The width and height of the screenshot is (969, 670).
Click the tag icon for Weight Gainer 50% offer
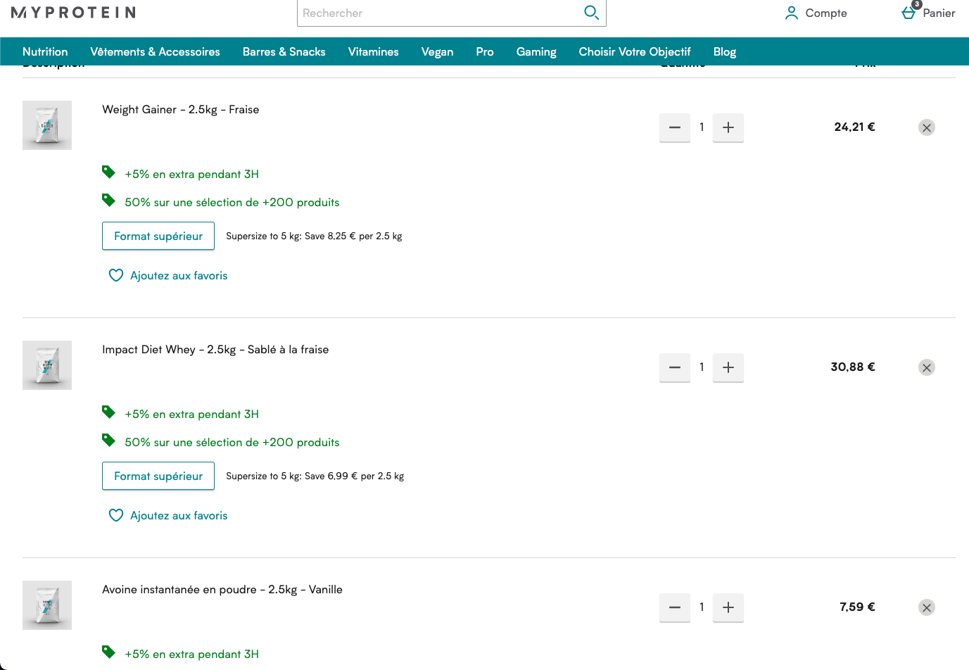point(108,200)
